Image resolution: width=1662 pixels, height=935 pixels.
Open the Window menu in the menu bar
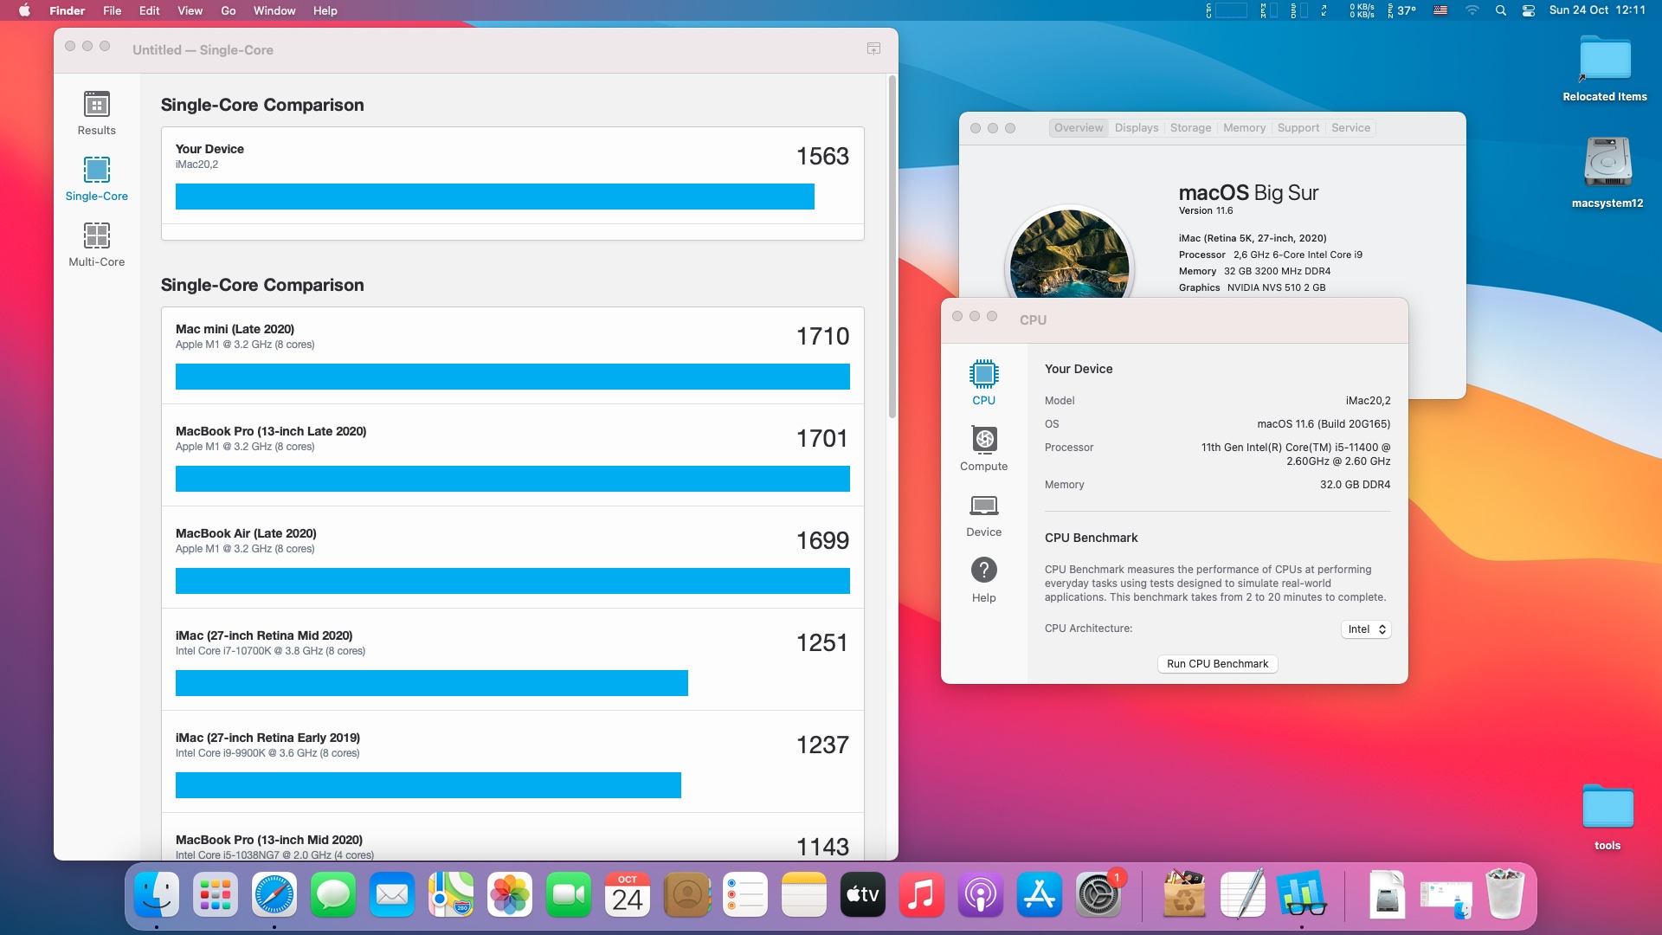274,10
